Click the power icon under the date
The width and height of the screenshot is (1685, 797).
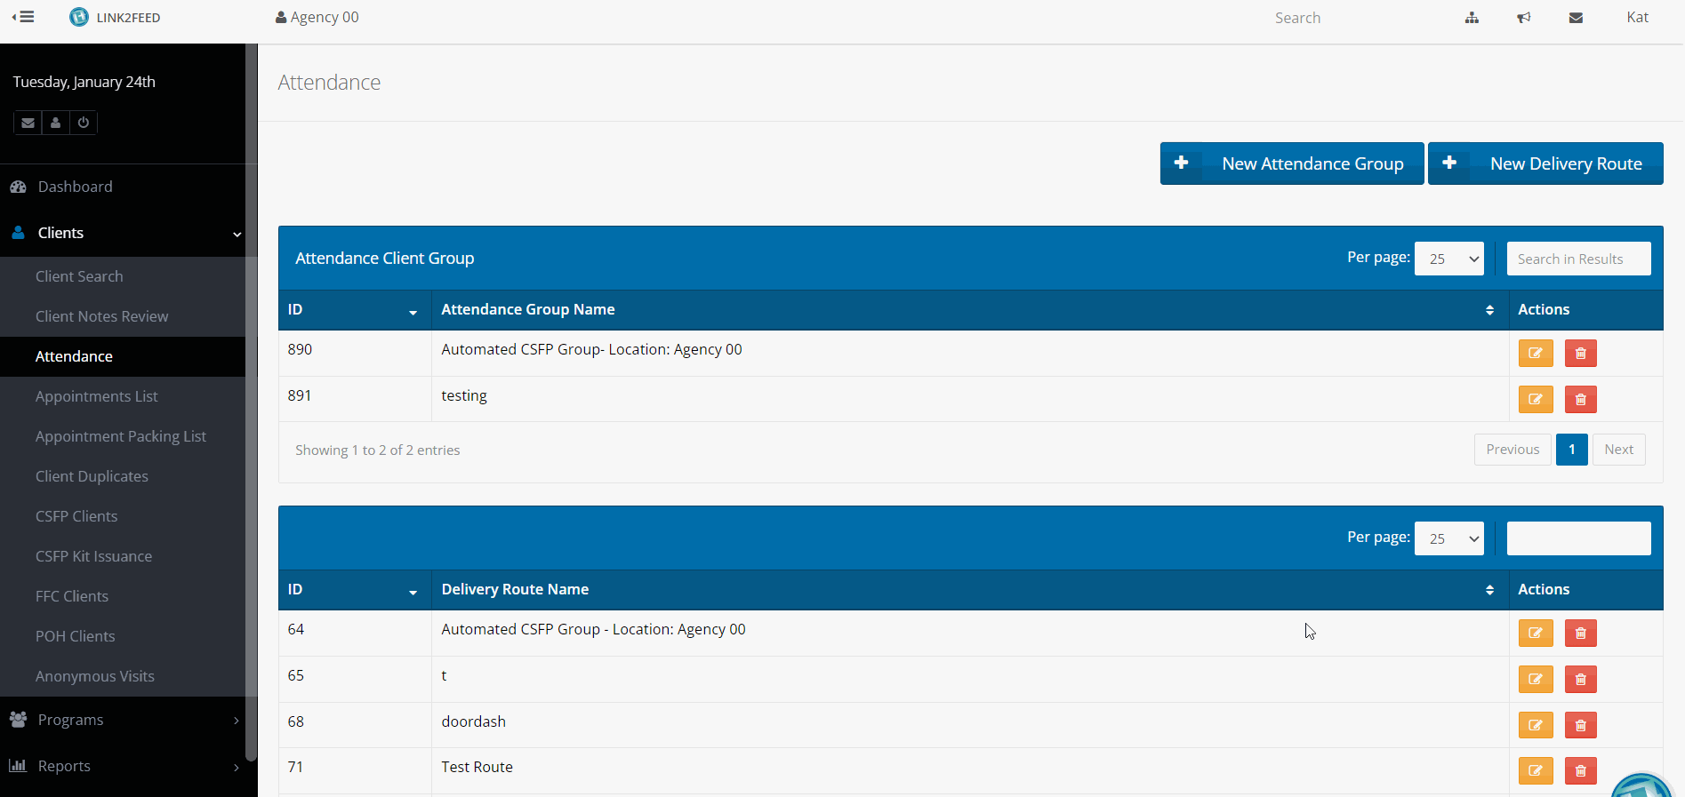coord(84,123)
